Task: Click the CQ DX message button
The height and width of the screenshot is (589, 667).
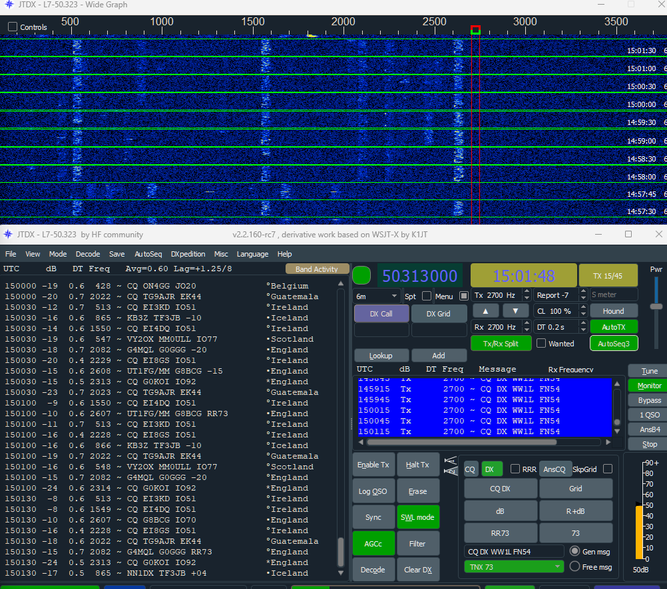Action: coord(501,488)
